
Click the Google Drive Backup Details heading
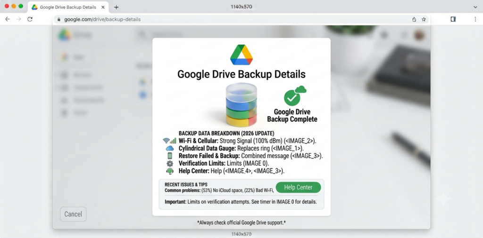(241, 74)
